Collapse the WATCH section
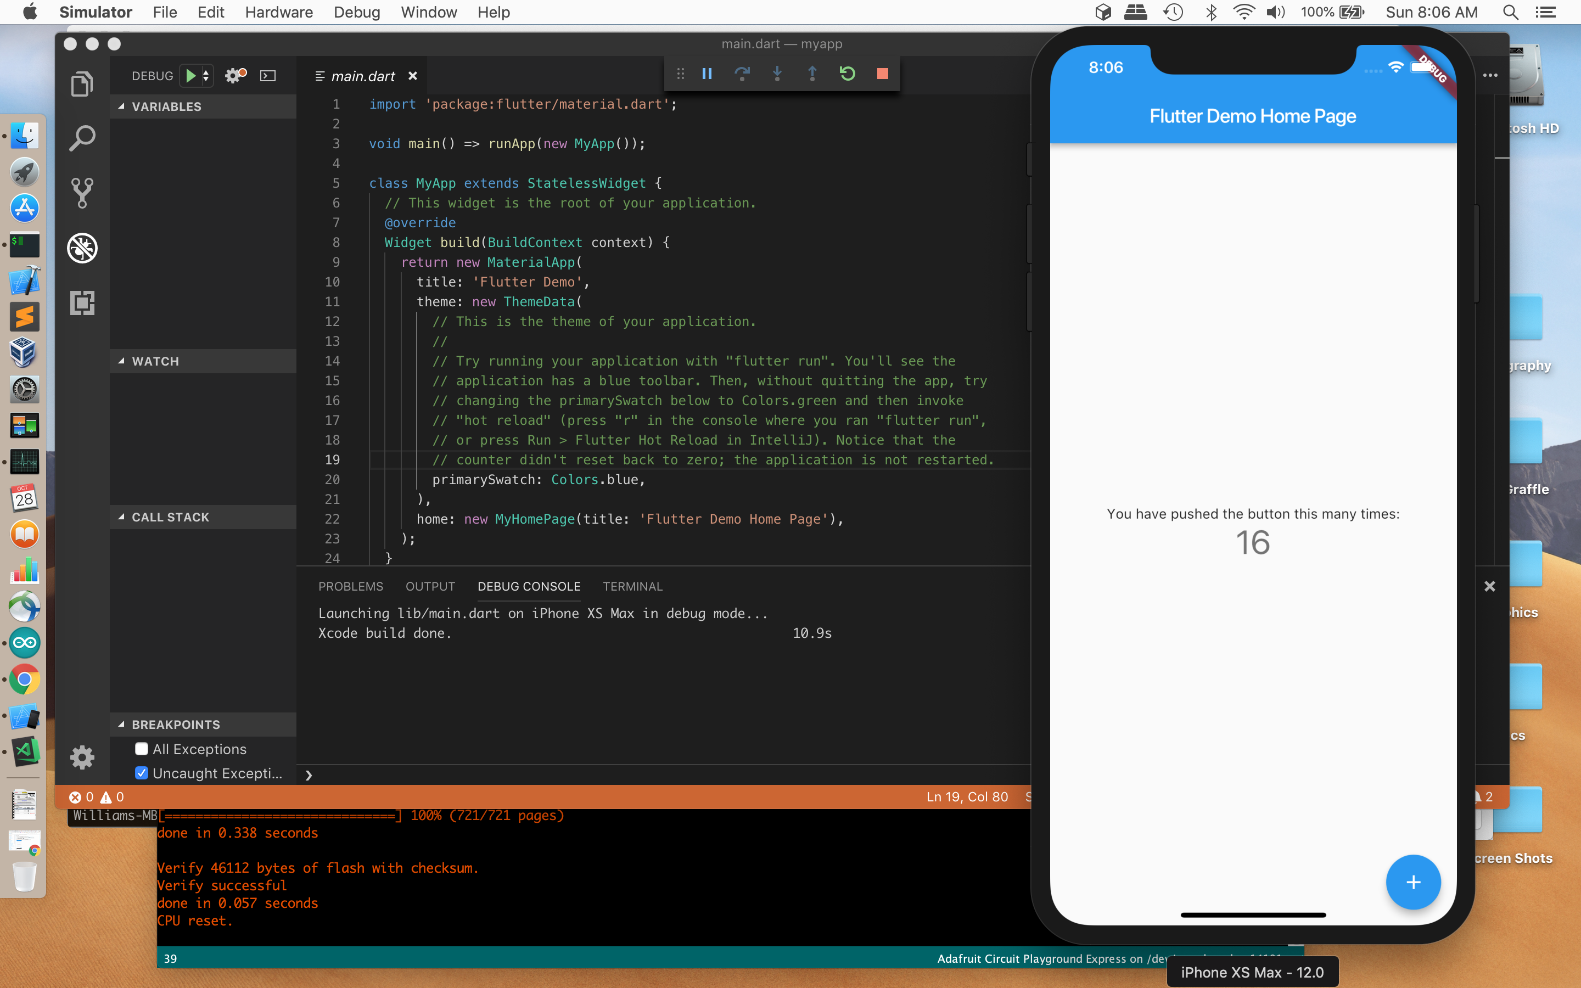Viewport: 1581px width, 988px height. coord(203,361)
